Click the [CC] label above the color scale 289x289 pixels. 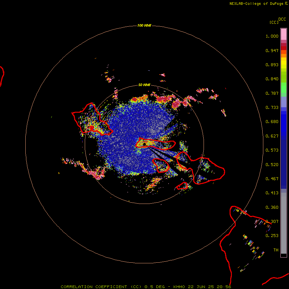coord(274,22)
